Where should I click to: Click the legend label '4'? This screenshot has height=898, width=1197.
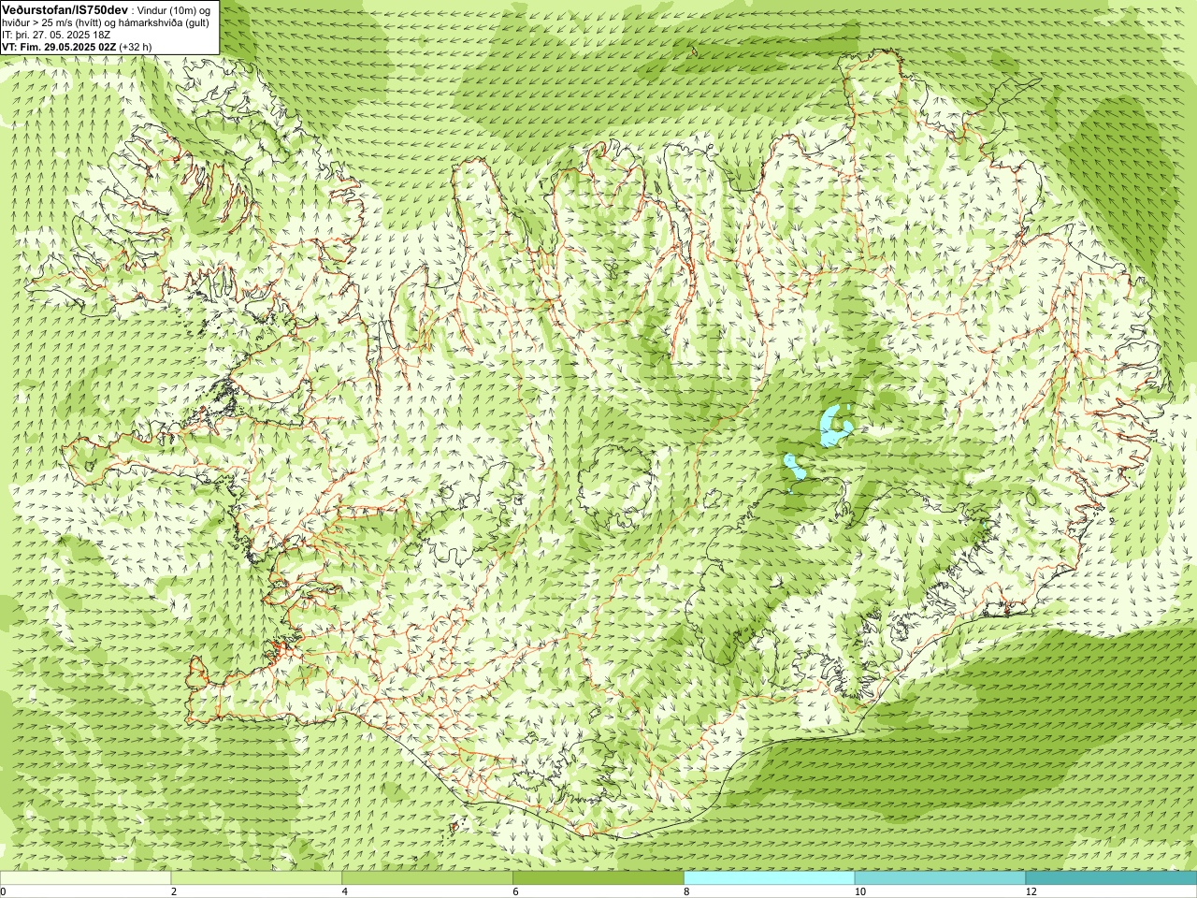coord(345,891)
